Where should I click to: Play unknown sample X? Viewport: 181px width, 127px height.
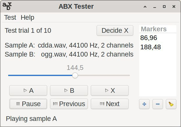110,90
